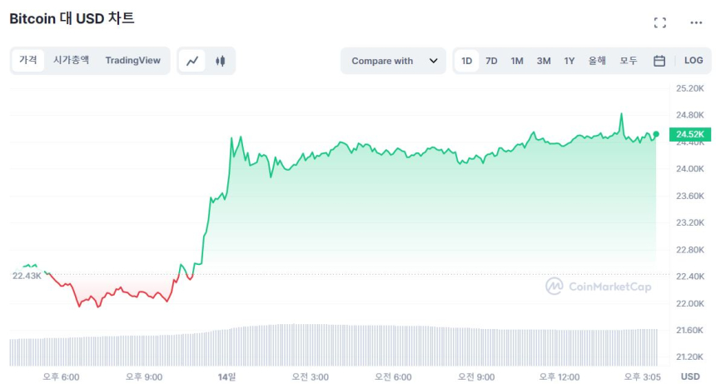Click the volume bars area
The width and height of the screenshot is (716, 384).
point(333,346)
